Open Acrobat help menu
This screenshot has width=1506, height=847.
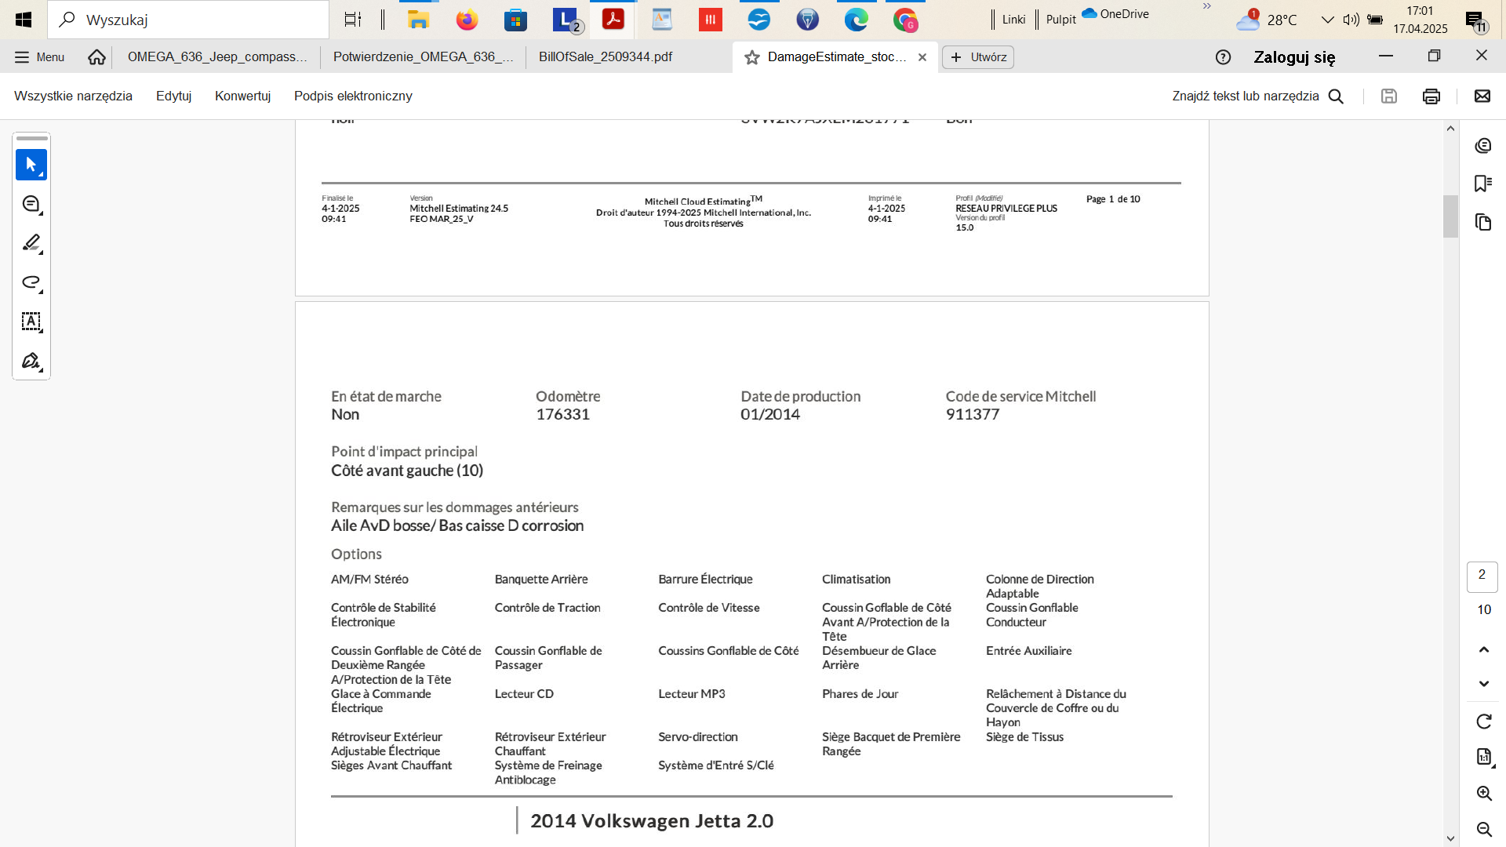tap(1222, 57)
